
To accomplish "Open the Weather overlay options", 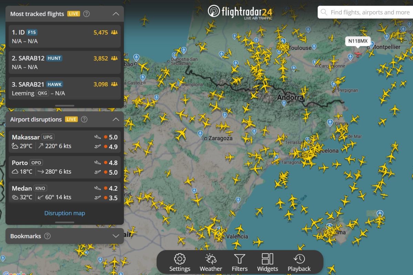I will [x=211, y=263].
